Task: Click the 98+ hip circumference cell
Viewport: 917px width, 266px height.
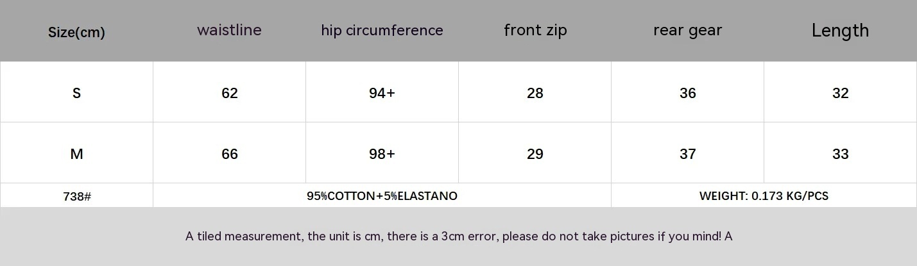Action: pyautogui.click(x=382, y=154)
